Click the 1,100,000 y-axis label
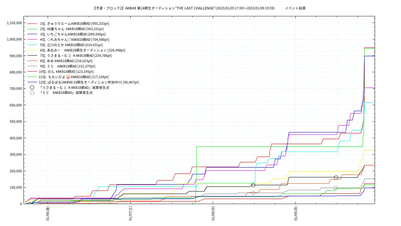Viewport: 401px width, 226px height. coord(14,23)
